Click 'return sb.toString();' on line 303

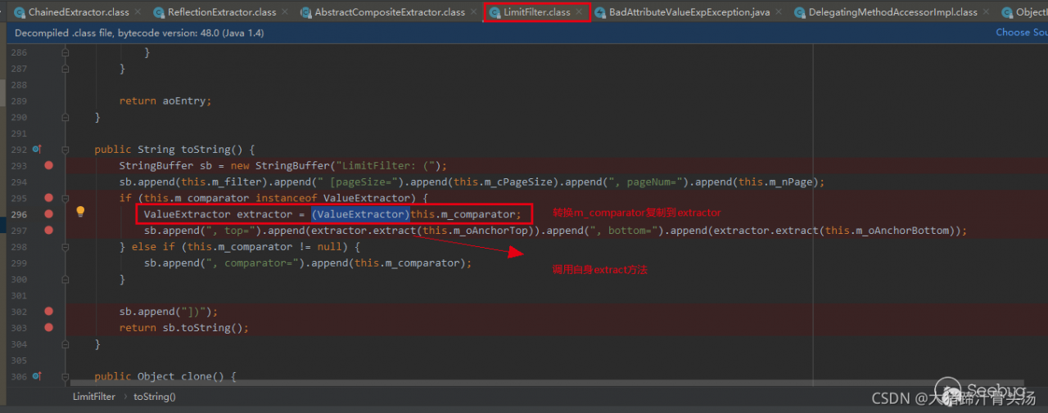tap(184, 328)
